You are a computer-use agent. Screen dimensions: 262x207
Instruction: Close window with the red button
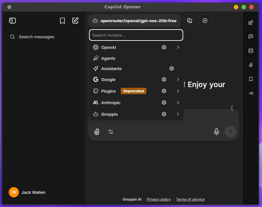pos(251,7)
